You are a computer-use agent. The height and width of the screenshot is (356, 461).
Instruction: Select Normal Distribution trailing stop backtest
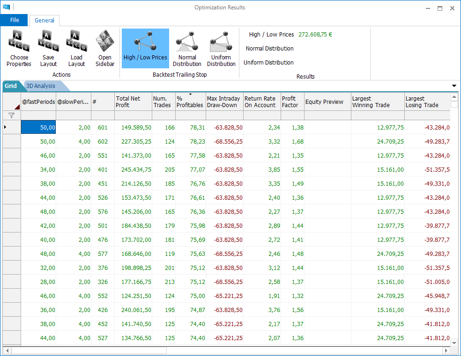click(x=187, y=49)
